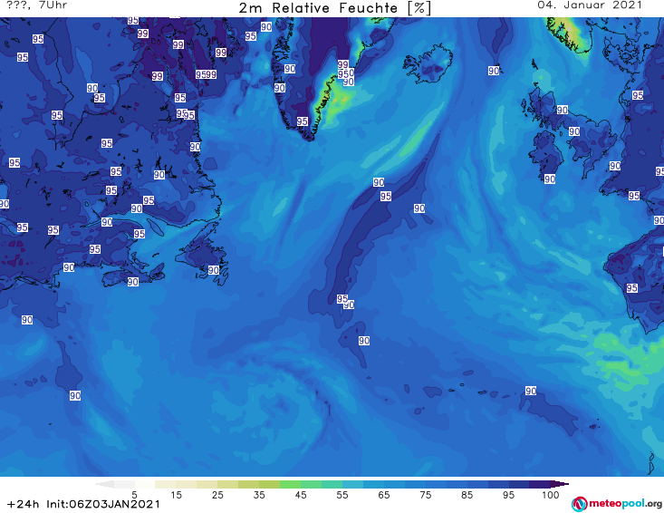This screenshot has height=513, width=664.
Task: Pick the darkest purple colorbar arrow end
Action: 562,484
